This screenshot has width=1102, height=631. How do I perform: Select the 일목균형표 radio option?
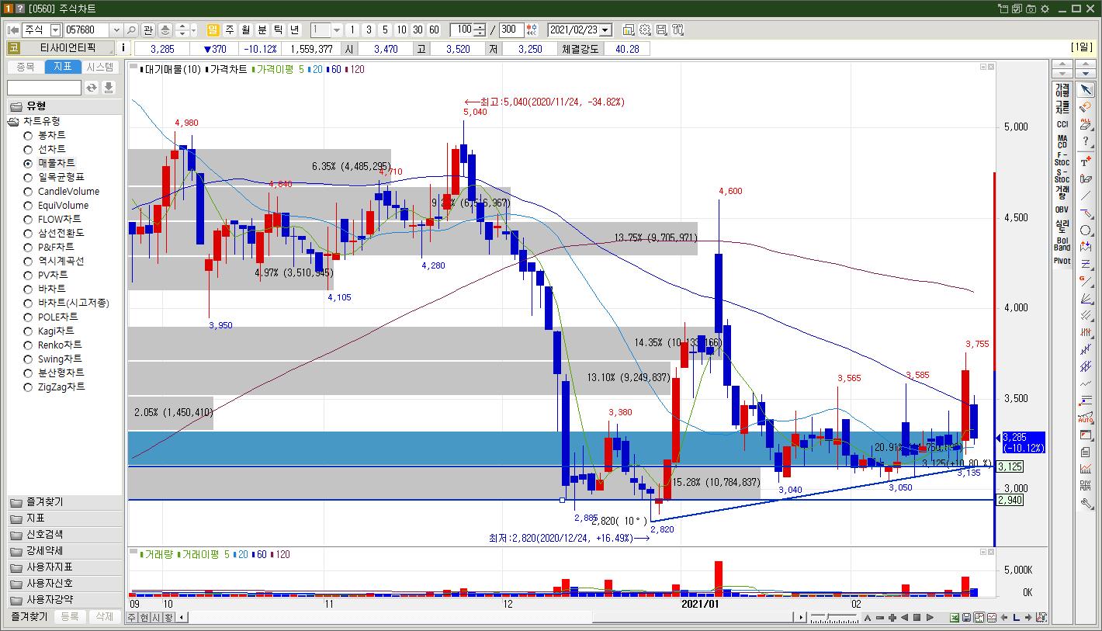(x=28, y=178)
